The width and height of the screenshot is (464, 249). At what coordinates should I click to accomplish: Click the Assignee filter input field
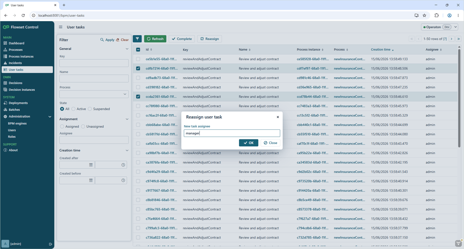point(94,140)
